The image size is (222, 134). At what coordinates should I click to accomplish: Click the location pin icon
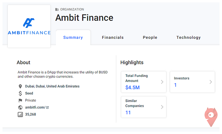[x=20, y=86]
